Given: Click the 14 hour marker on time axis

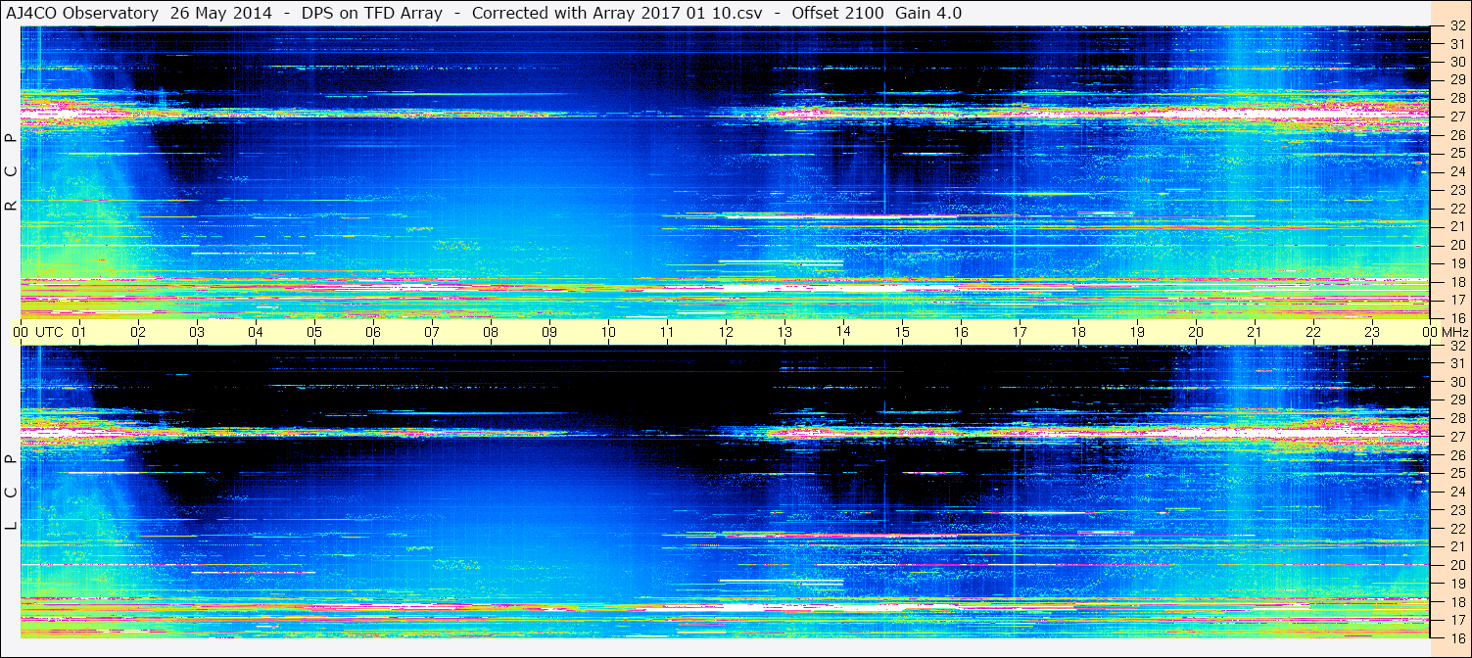Looking at the screenshot, I should click(x=843, y=332).
